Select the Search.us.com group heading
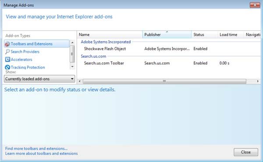263x162 pixels. point(93,56)
